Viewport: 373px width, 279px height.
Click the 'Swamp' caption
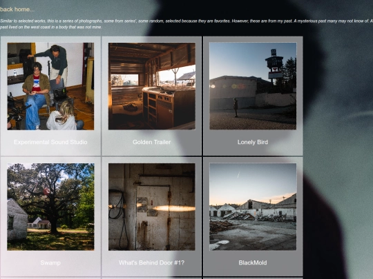[50, 262]
